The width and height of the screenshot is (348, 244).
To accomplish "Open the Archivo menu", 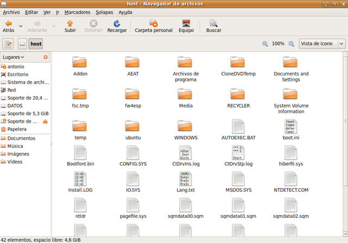I will pyautogui.click(x=11, y=11).
